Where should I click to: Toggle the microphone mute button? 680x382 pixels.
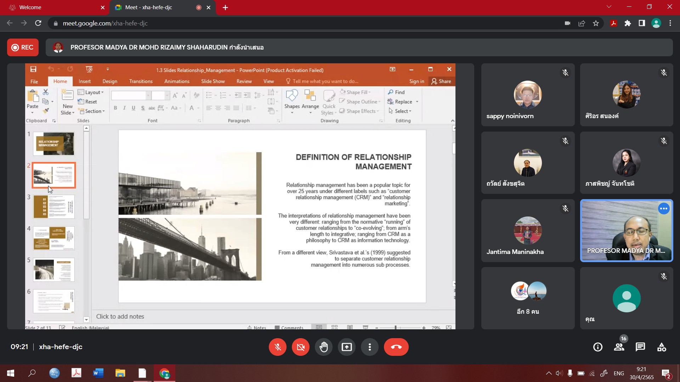click(278, 347)
